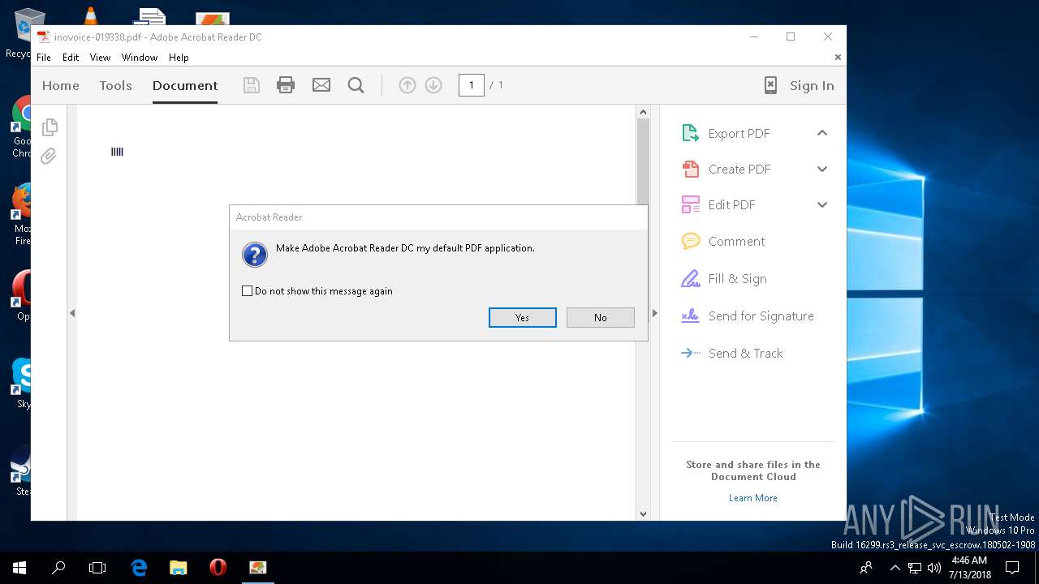
Task: Click the network tray icon
Action: pyautogui.click(x=915, y=568)
